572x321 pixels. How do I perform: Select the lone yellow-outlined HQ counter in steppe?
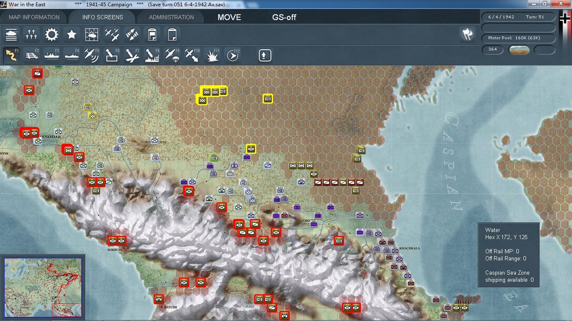[x=268, y=99]
